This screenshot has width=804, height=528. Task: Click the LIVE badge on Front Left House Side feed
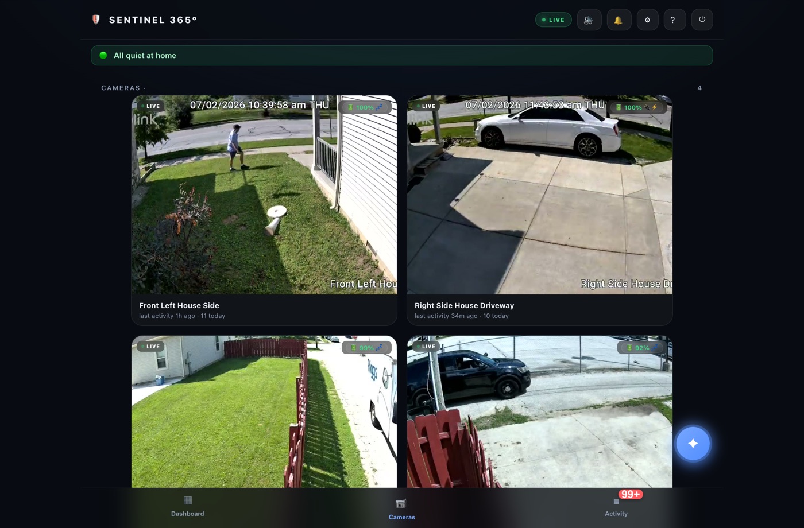coord(150,106)
